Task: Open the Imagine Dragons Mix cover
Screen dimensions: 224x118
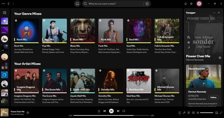Action: pyautogui.click(x=26, y=81)
